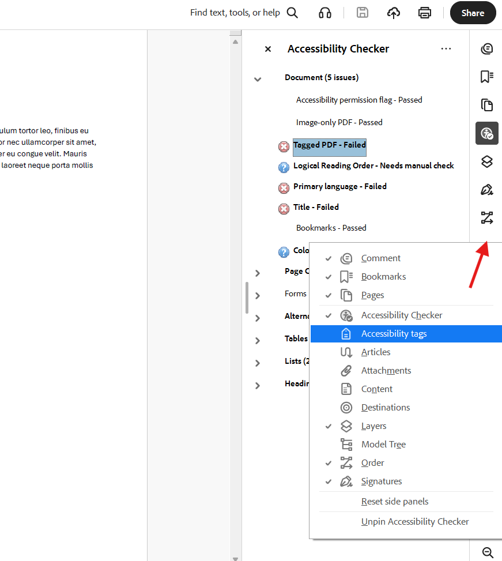Open the headphones read-aloud icon
The height and width of the screenshot is (561, 502).
click(x=324, y=13)
